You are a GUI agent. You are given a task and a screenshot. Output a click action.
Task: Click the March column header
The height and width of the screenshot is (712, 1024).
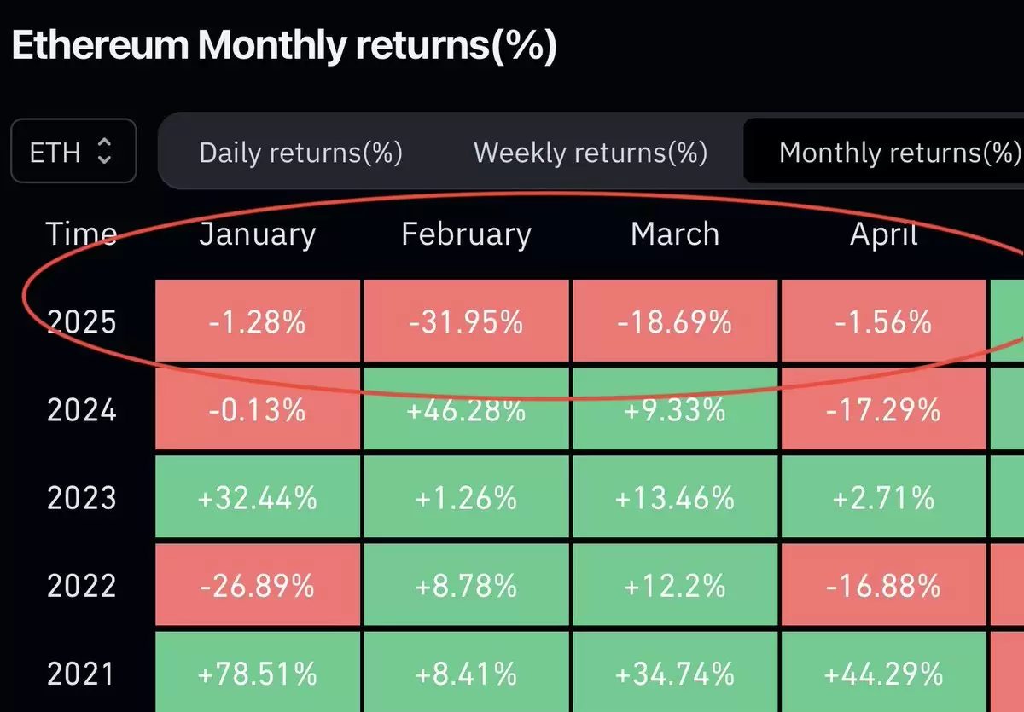(674, 234)
